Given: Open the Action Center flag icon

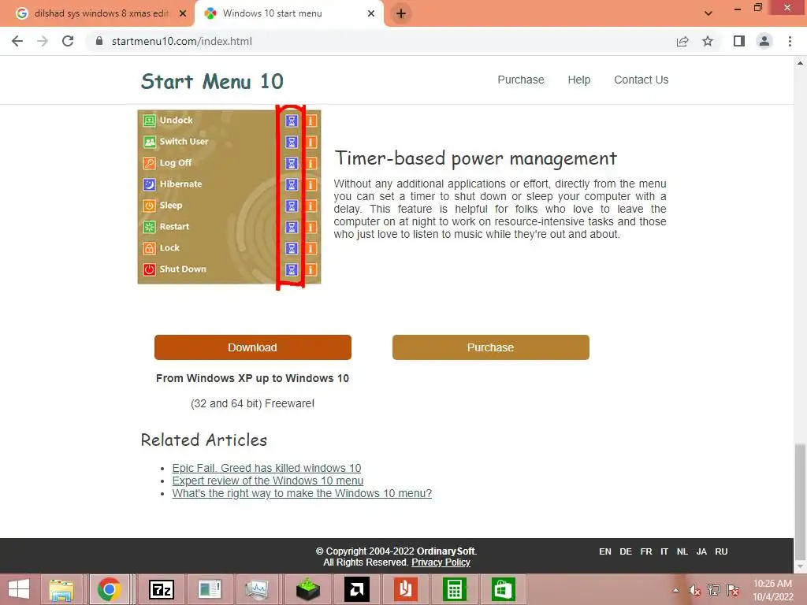Looking at the screenshot, I should click(733, 590).
